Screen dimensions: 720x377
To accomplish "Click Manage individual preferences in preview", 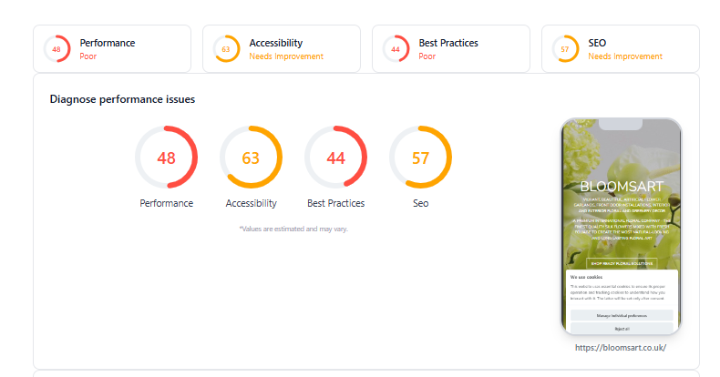I will tap(622, 316).
